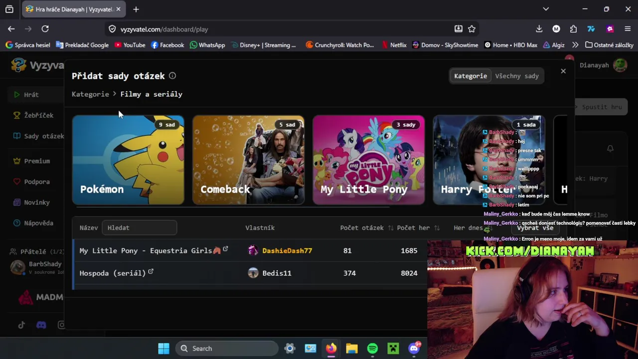Open File Explorer from the taskbar
This screenshot has height=359, width=638.
pyautogui.click(x=352, y=349)
